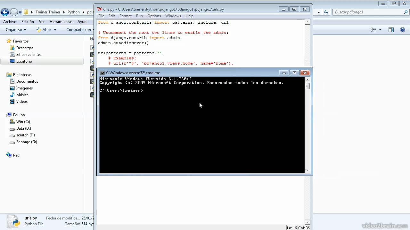410x230 pixels.
Task: Select Red in the navigation pane
Action: (16, 155)
